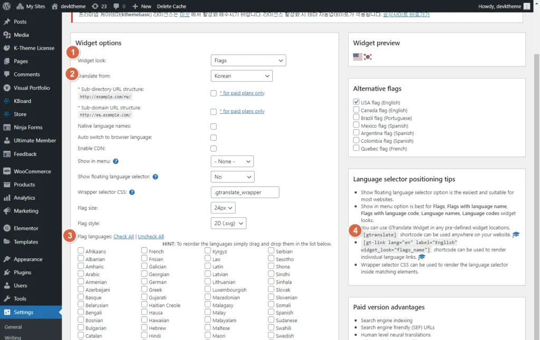This screenshot has width=540, height=340.
Task: Enable Native language names checkbox
Action: pyautogui.click(x=214, y=127)
